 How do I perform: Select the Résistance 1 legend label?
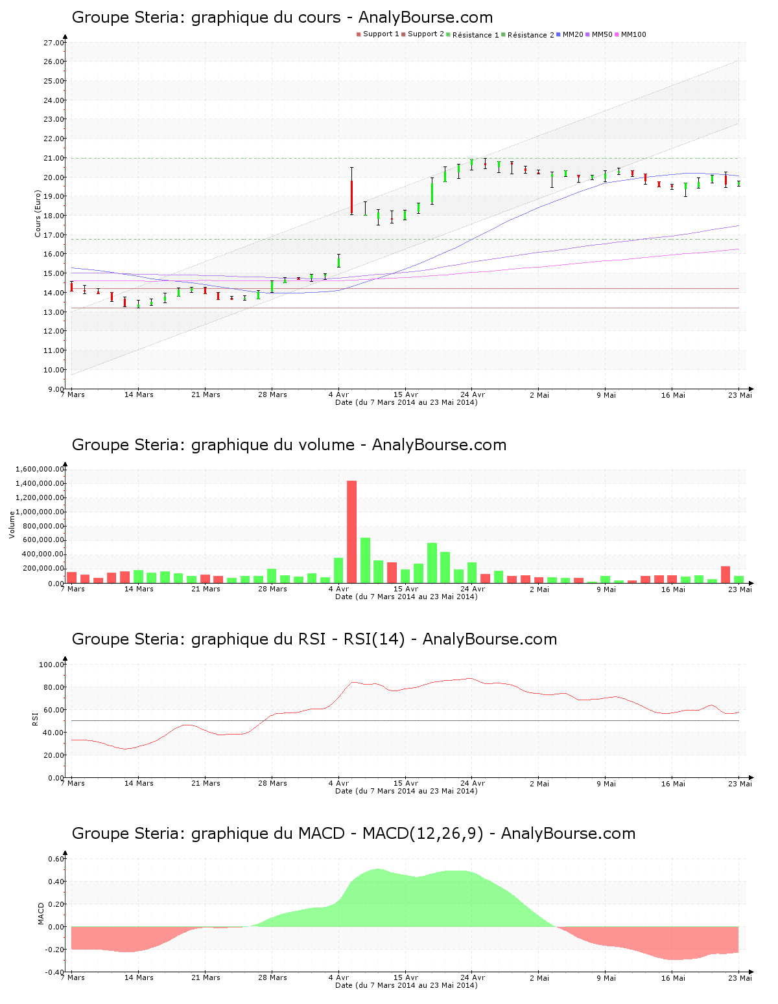pos(476,35)
